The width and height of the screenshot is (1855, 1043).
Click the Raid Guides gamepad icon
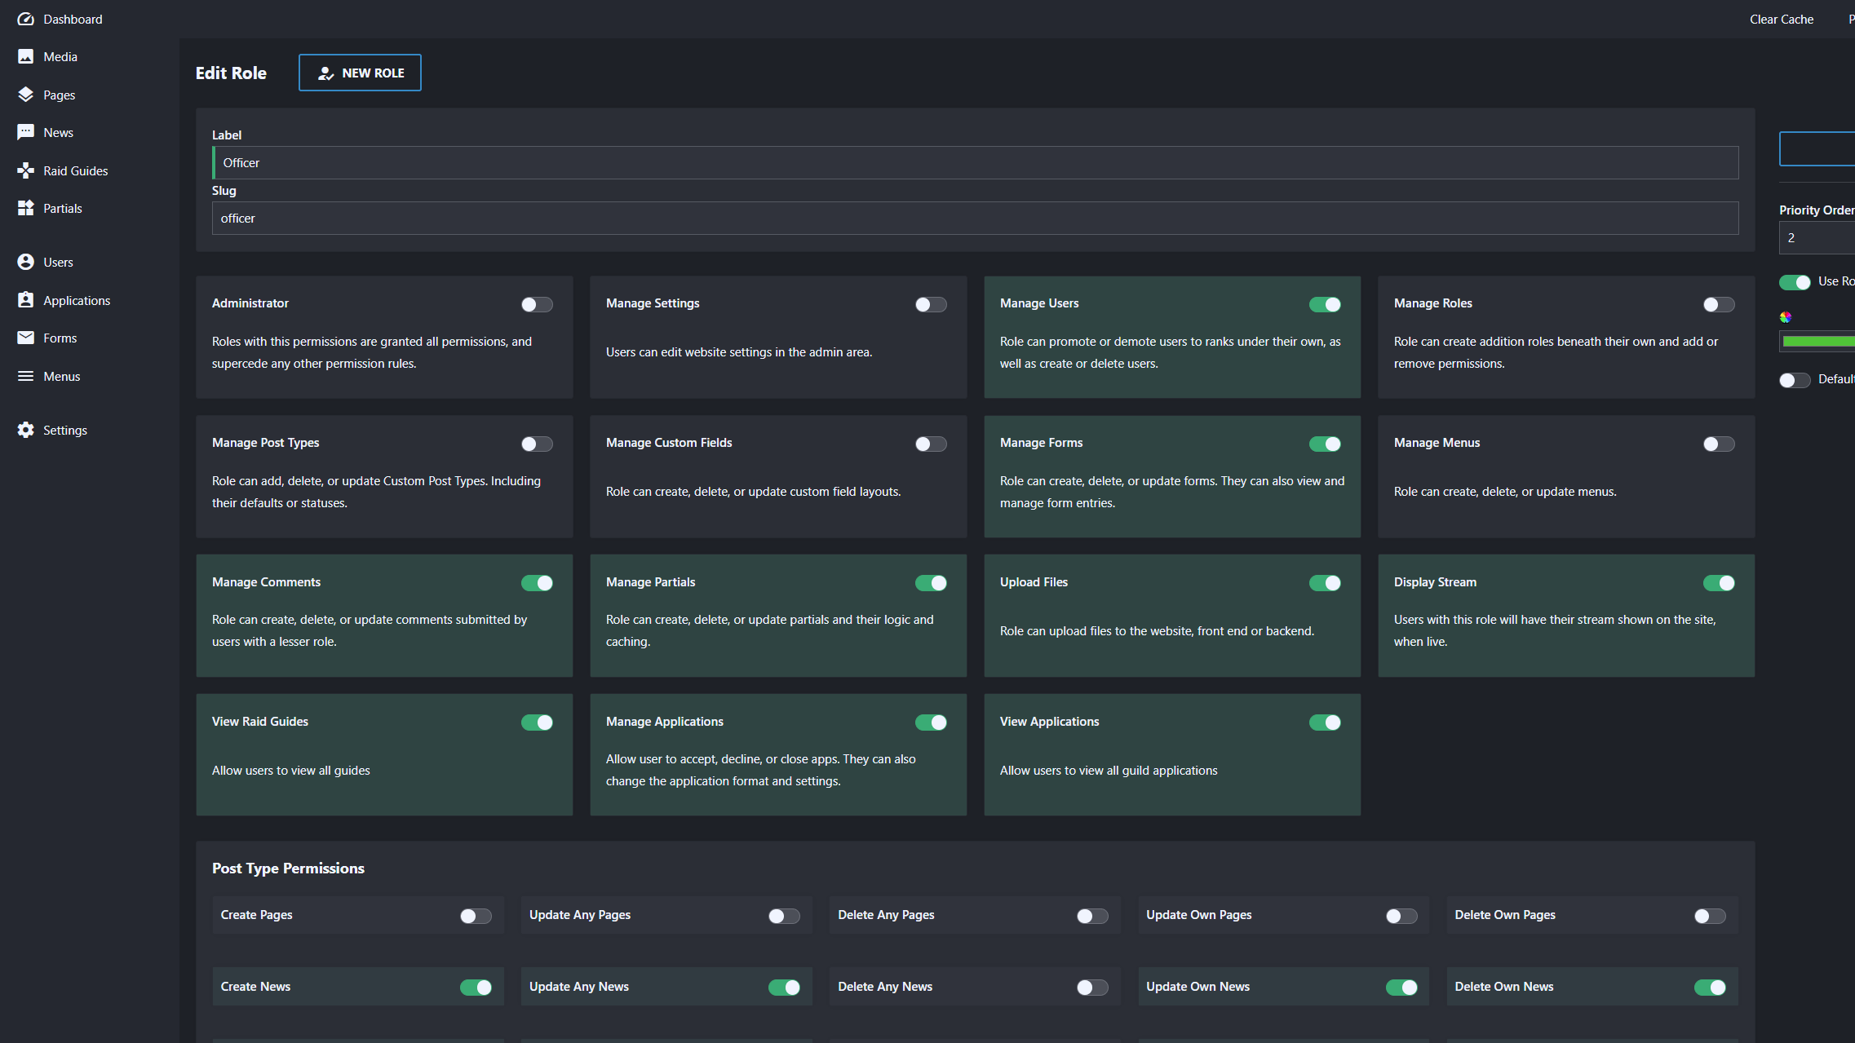point(25,170)
